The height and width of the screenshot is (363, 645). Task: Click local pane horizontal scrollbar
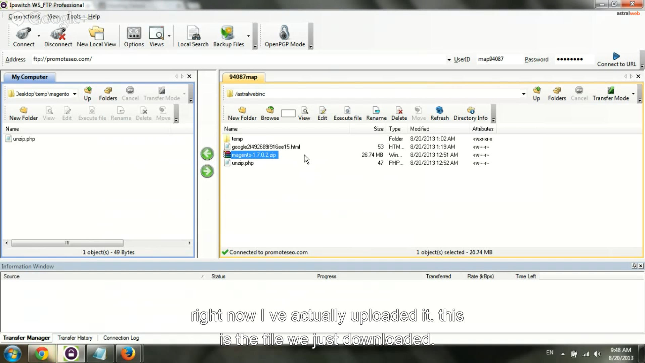[67, 243]
